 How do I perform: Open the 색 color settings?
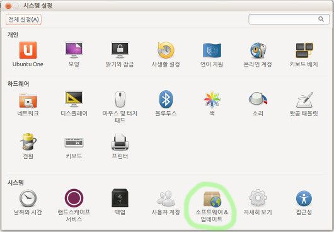(x=212, y=104)
